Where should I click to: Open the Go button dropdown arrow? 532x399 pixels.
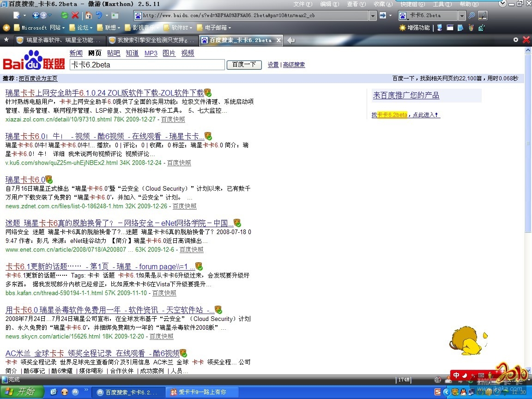pos(391,16)
